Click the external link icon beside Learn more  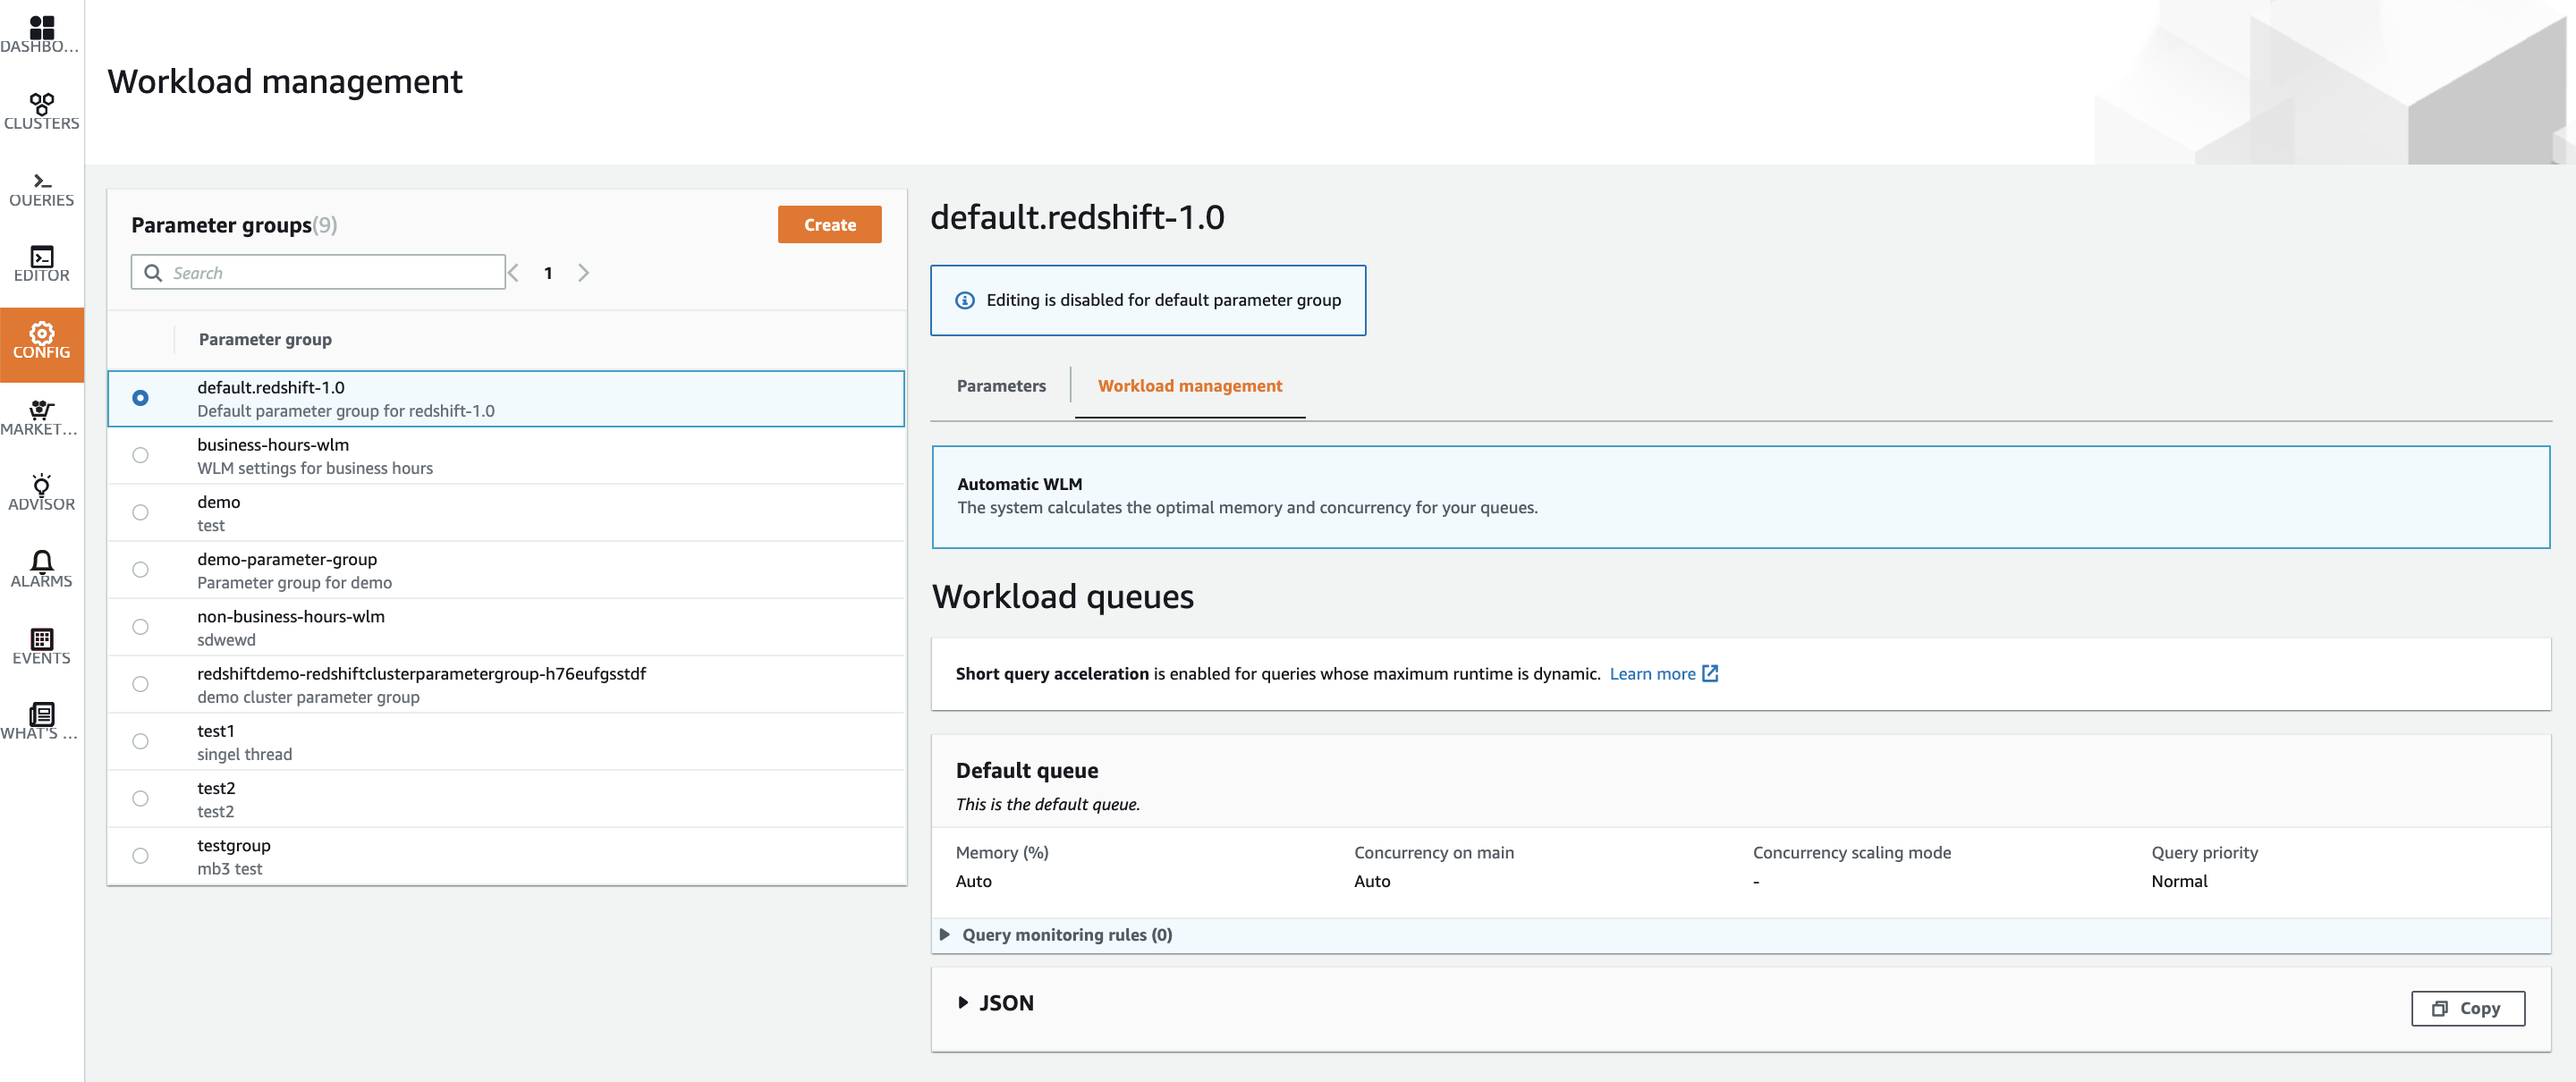[x=1710, y=673]
